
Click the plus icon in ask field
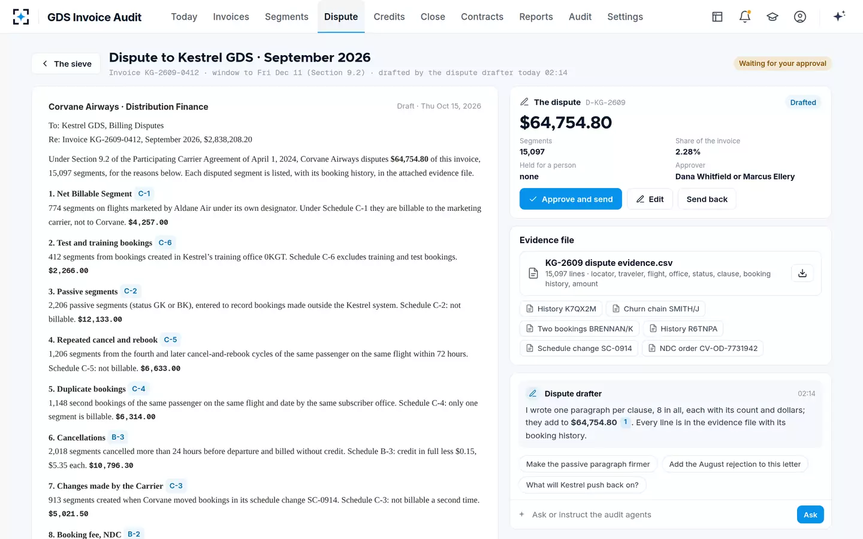click(x=521, y=514)
